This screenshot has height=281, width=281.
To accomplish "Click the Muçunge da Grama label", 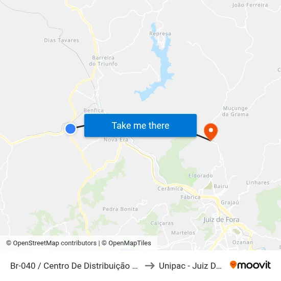I will (236, 111).
